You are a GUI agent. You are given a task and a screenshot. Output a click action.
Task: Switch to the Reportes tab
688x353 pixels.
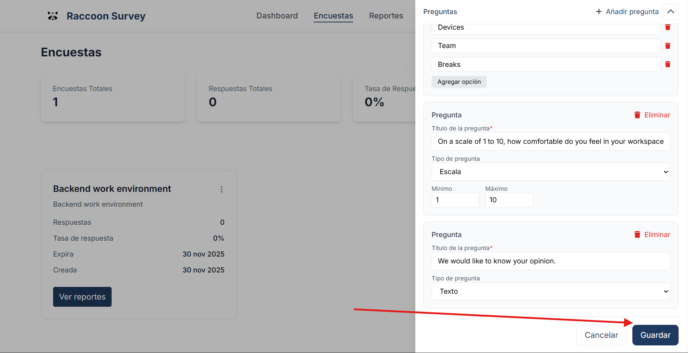point(386,16)
